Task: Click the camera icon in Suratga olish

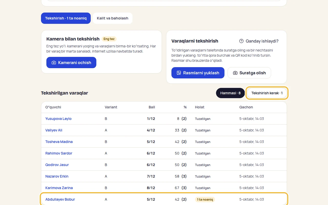Action: click(235, 73)
